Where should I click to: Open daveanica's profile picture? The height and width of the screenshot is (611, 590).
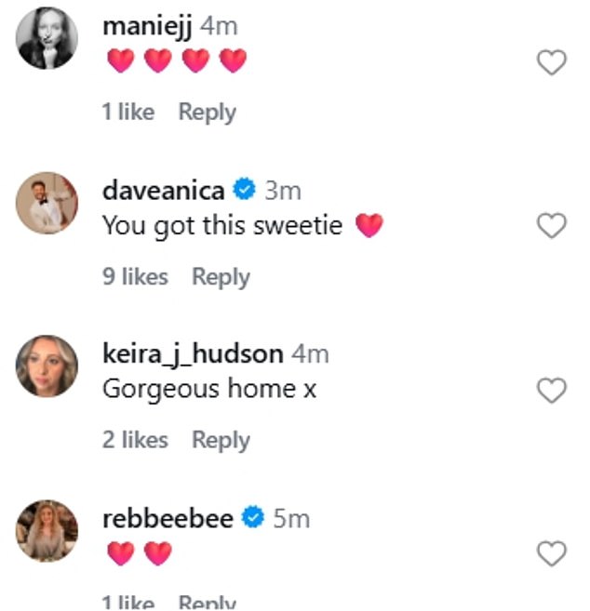point(47,202)
